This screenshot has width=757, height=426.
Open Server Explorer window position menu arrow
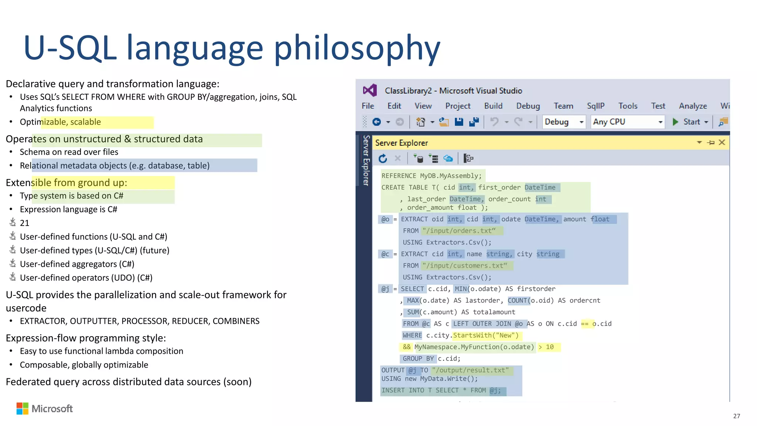(x=699, y=142)
